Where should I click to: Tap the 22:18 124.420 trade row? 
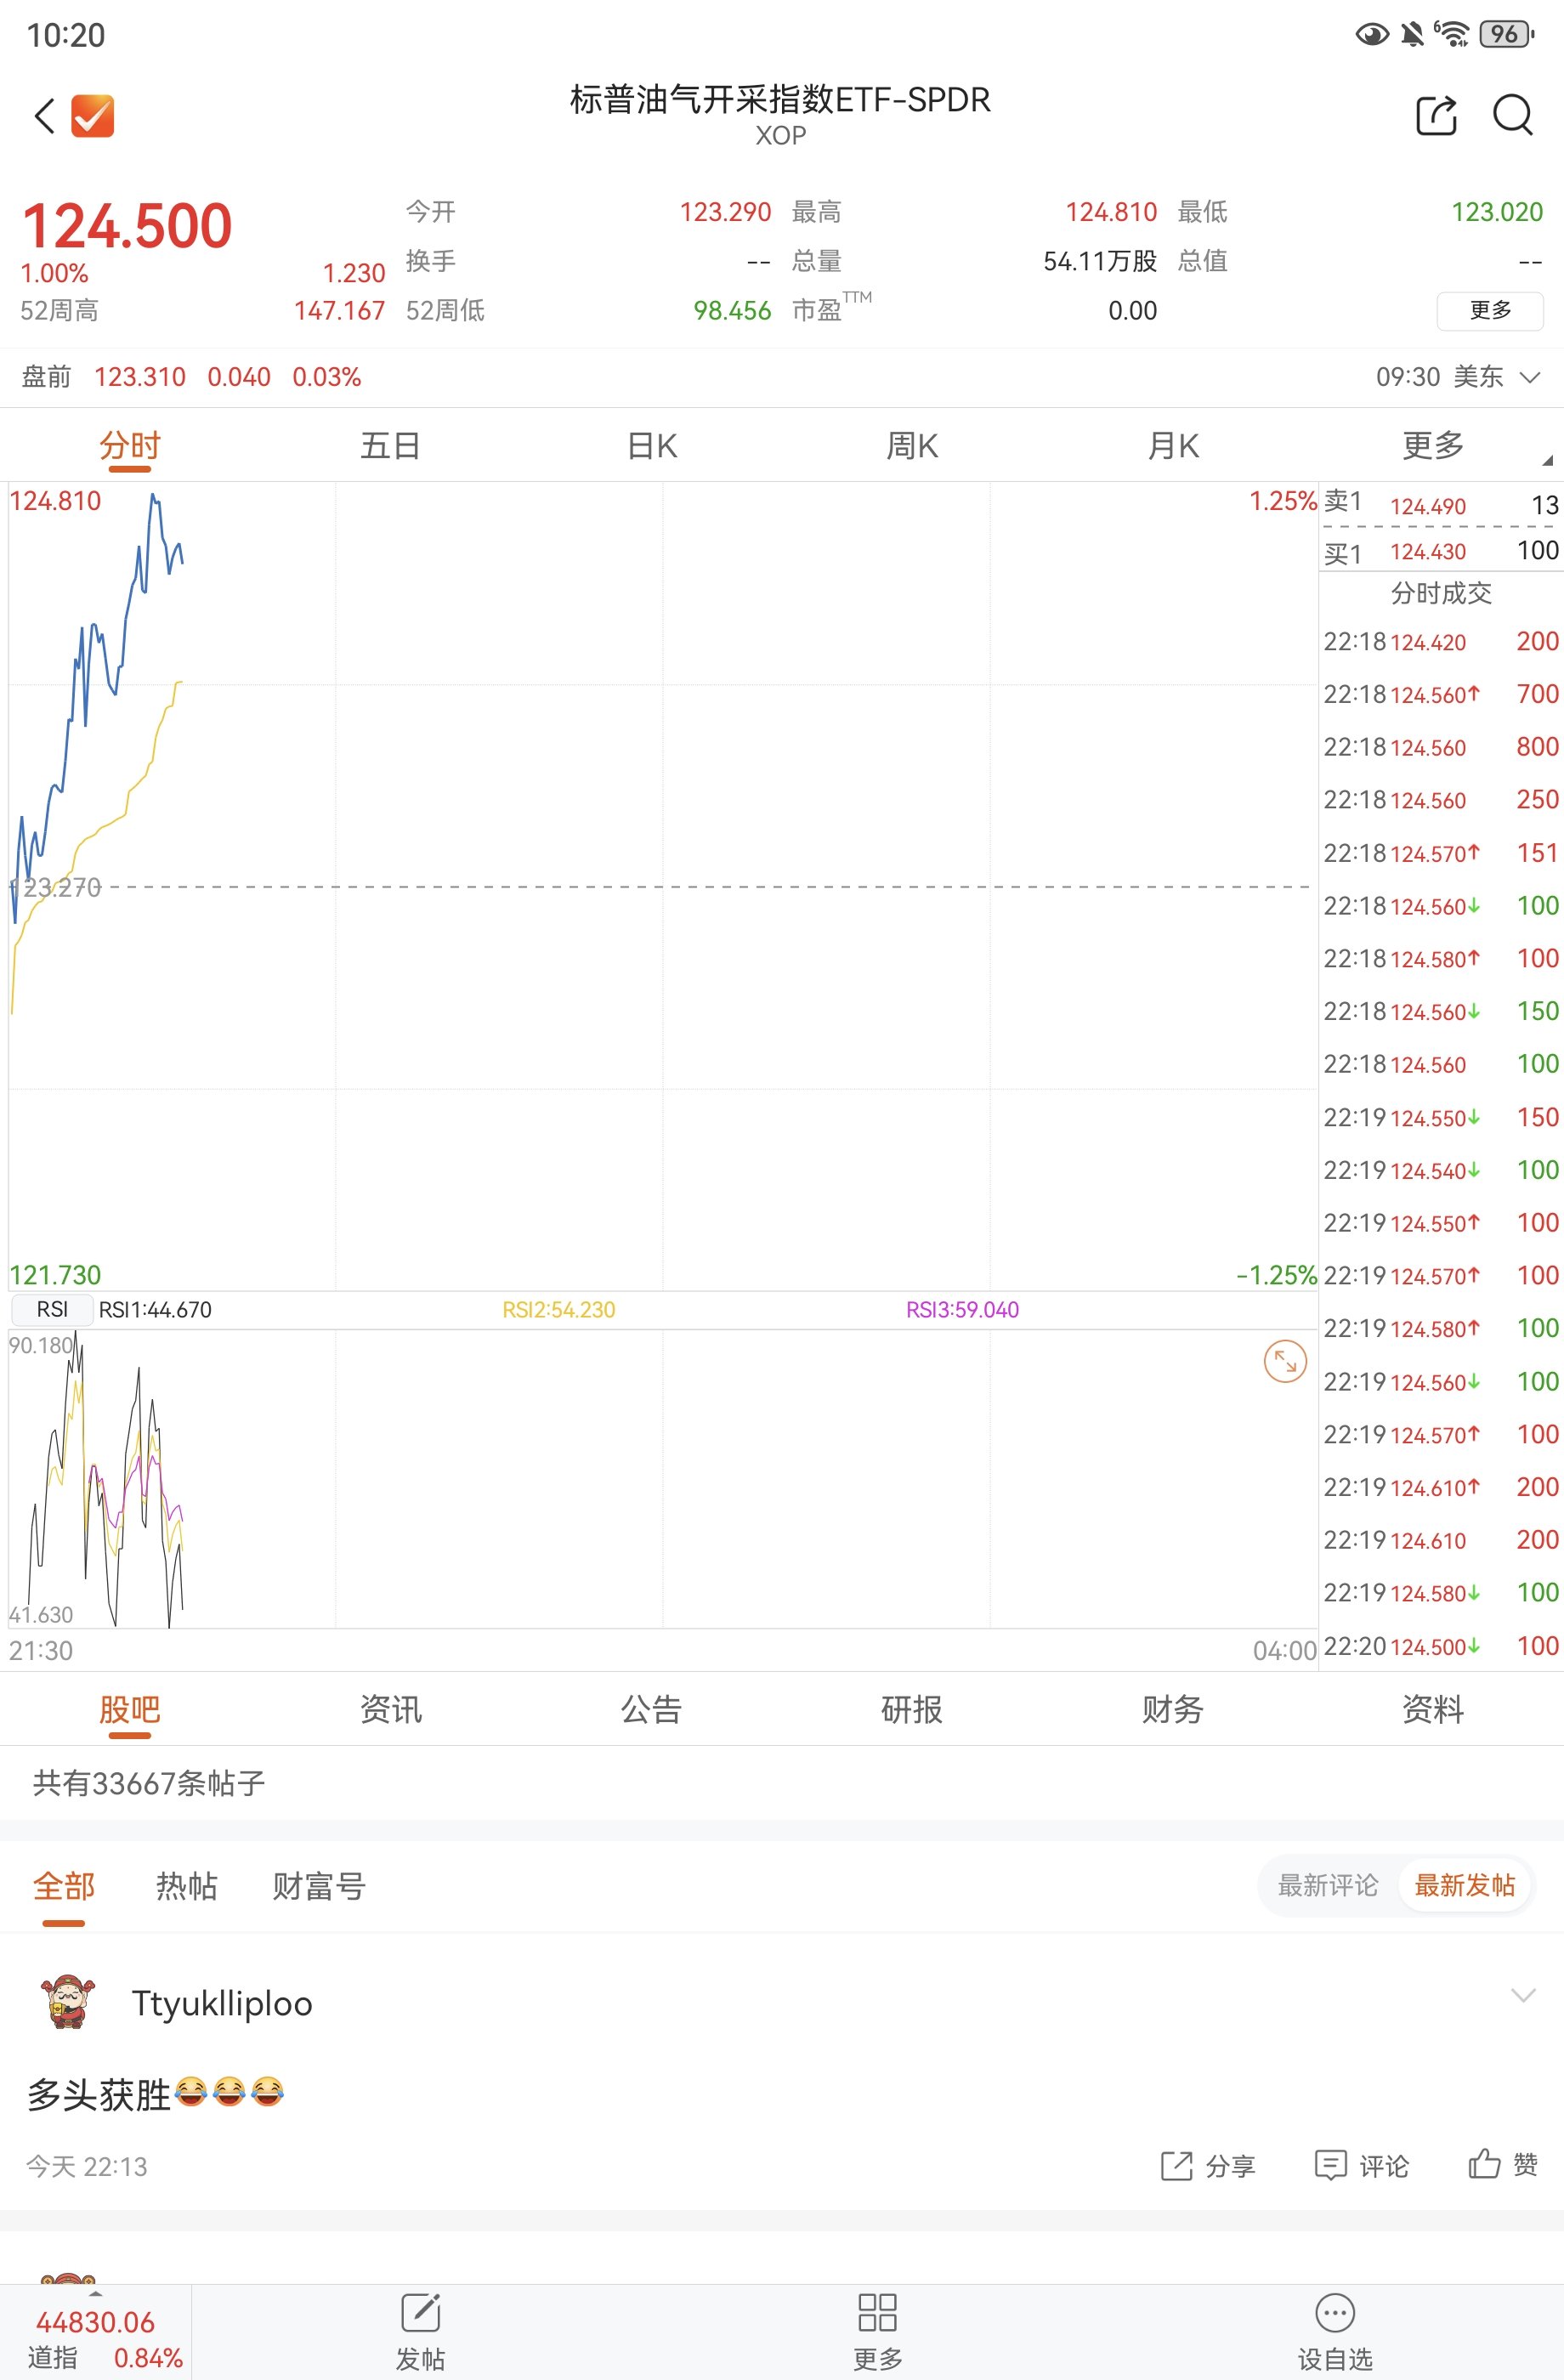[x=1441, y=642]
